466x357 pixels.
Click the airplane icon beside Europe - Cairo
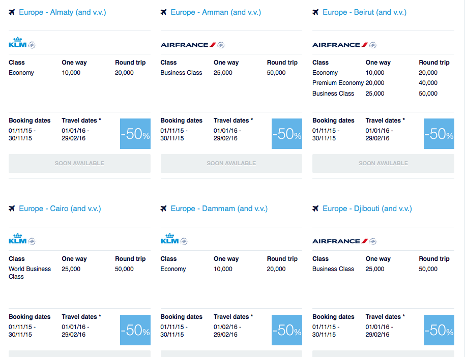(x=12, y=209)
